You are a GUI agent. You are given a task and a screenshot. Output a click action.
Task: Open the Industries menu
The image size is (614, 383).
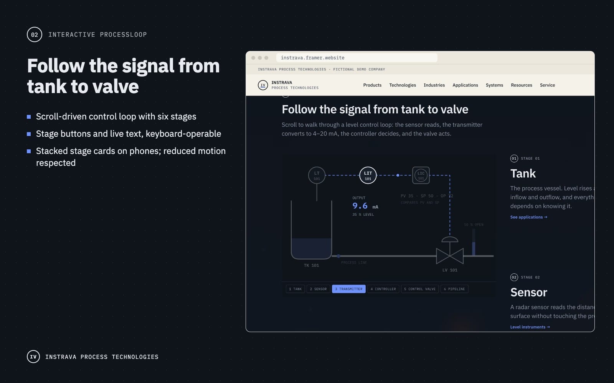(x=434, y=85)
